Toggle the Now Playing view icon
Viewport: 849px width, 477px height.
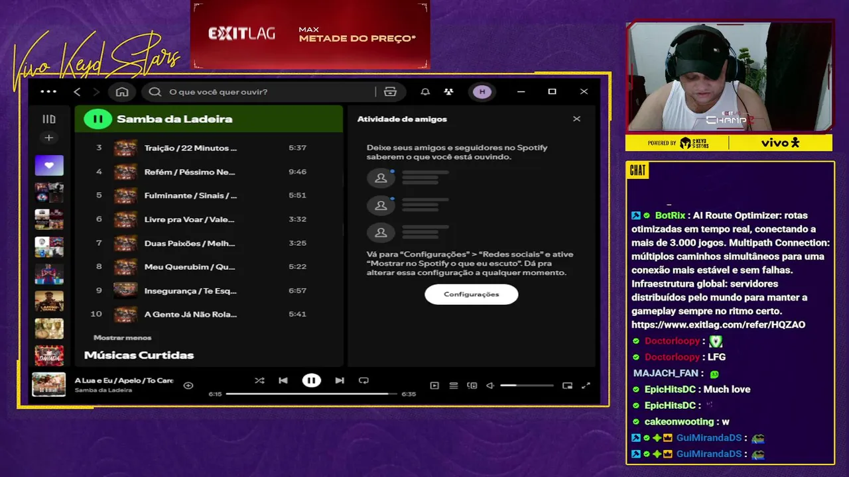434,386
